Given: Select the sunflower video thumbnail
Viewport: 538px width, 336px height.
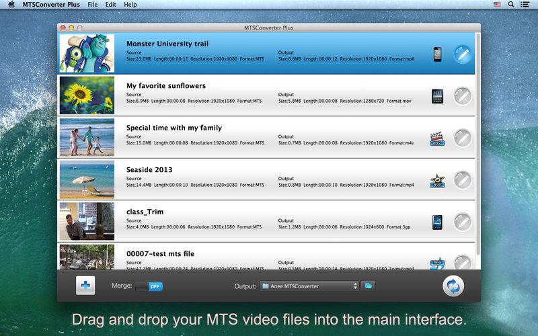Looking at the screenshot, I should (x=87, y=95).
